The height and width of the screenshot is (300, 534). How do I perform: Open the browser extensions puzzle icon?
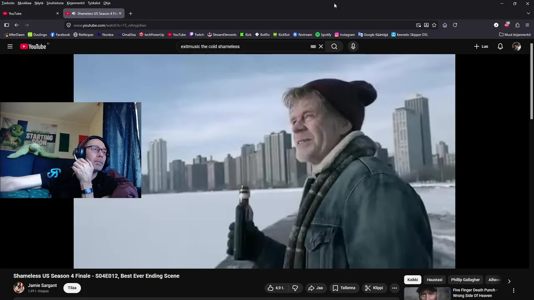(517, 25)
